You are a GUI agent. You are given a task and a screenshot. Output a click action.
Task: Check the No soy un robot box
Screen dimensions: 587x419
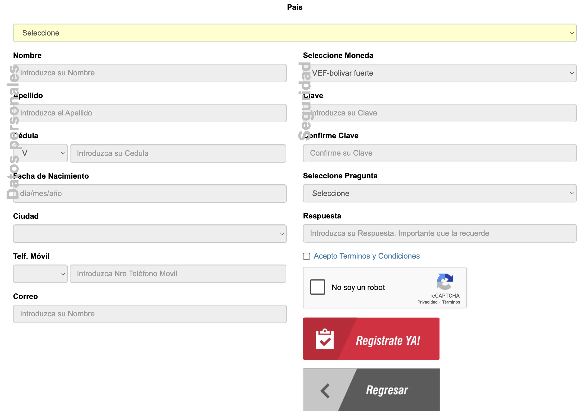click(x=317, y=287)
